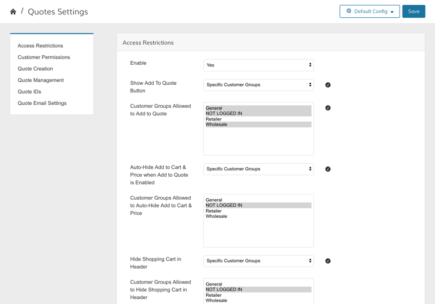Go to the home dashboard icon

point(13,11)
